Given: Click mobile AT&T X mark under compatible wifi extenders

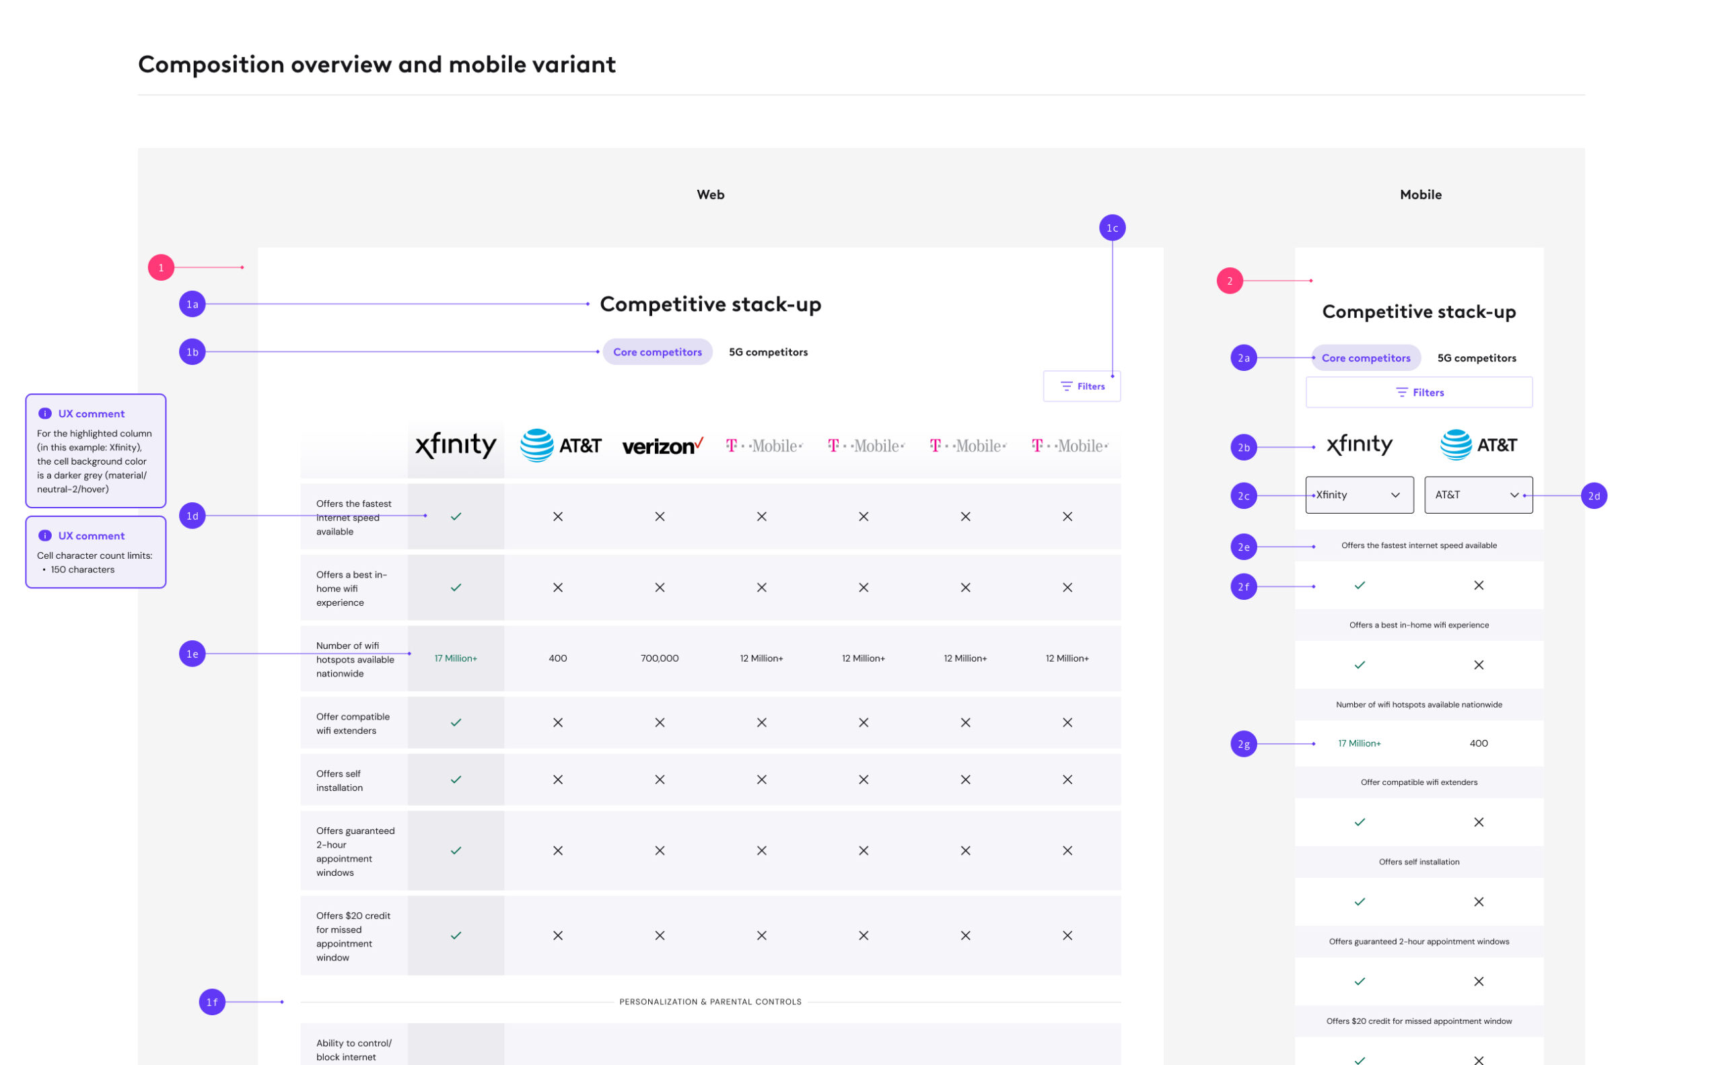Looking at the screenshot, I should coord(1479,822).
